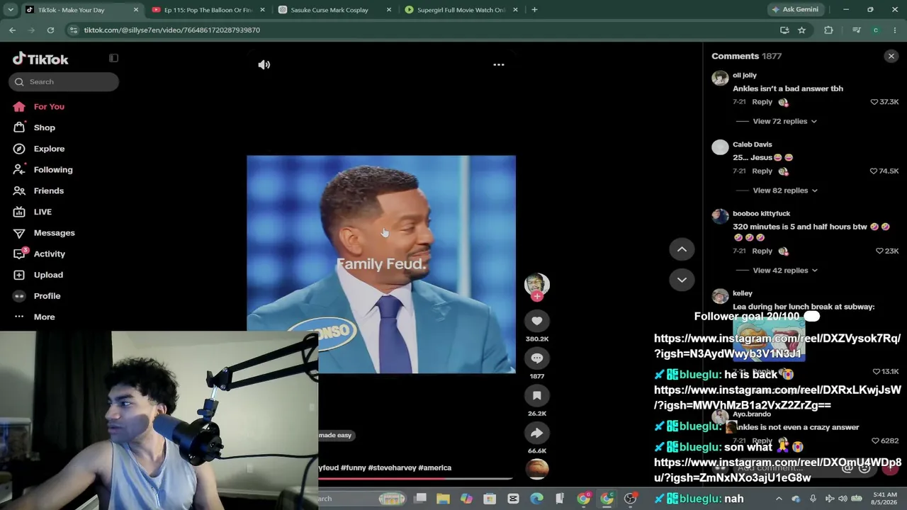Image resolution: width=907 pixels, height=510 pixels.
Task: Open the tab search dropdown
Action: pyautogui.click(x=11, y=10)
